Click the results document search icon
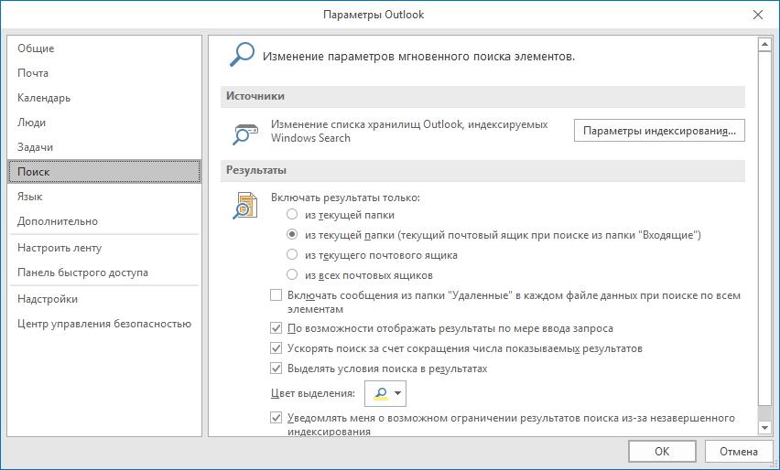Screen dimensions: 780x470 click(245, 205)
